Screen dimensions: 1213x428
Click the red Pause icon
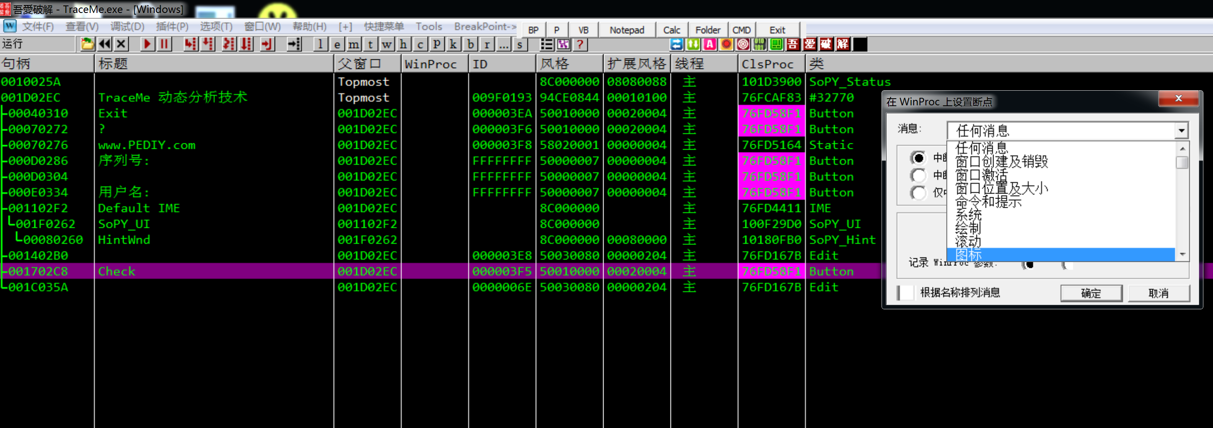164,44
